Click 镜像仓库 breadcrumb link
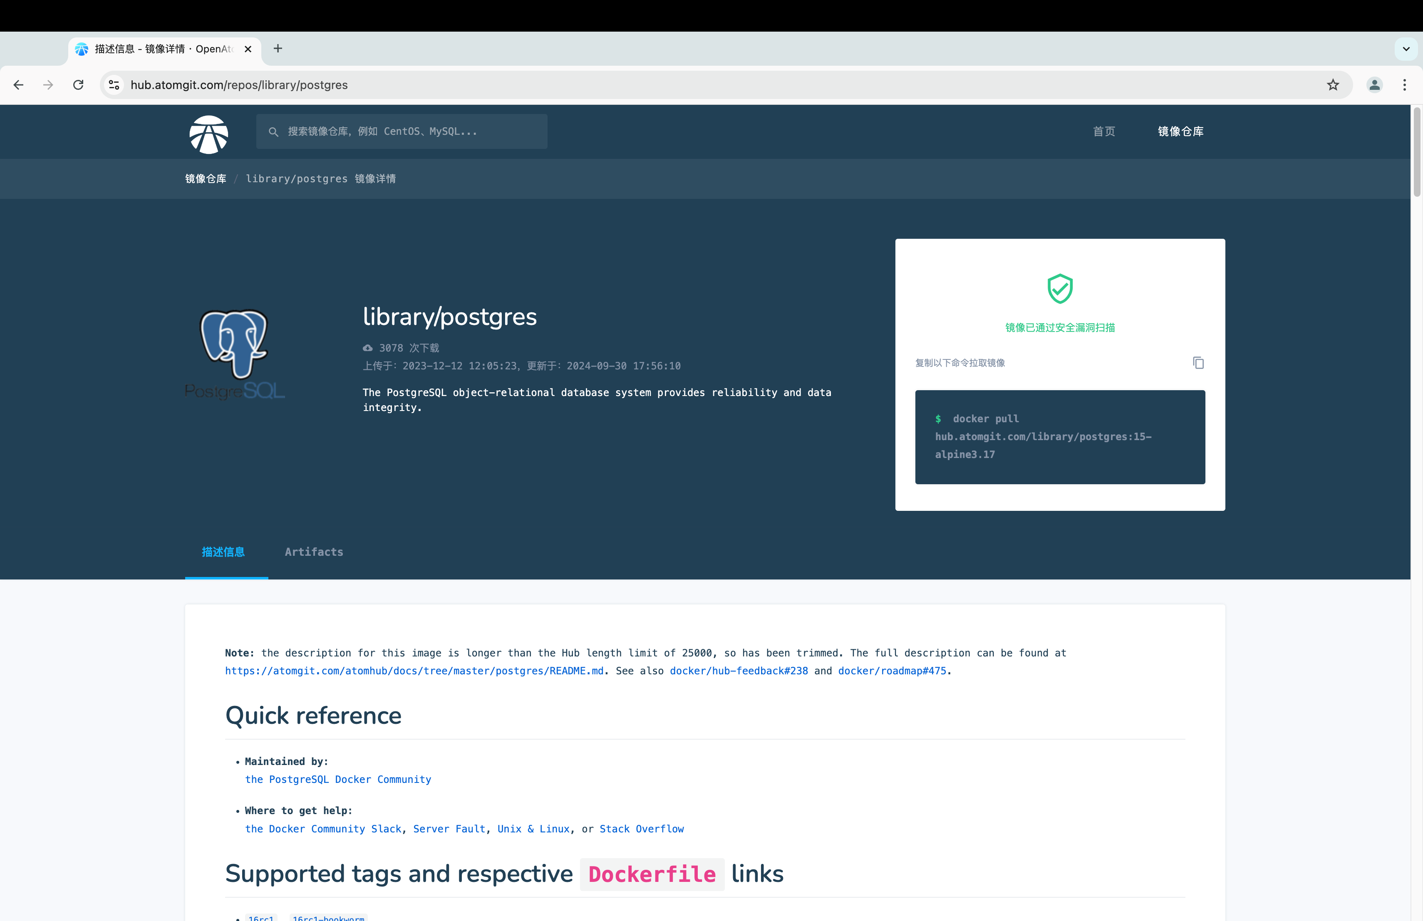 click(206, 179)
